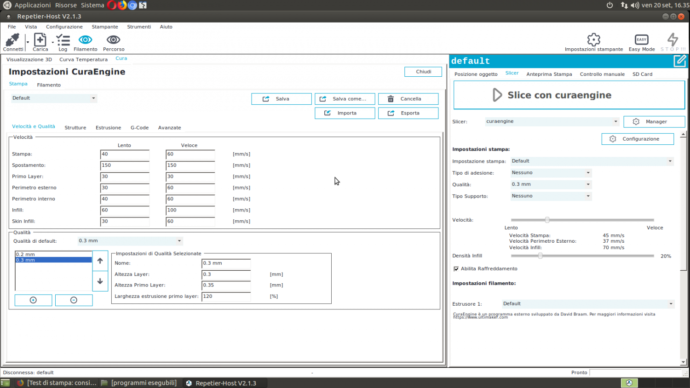Toggle the Log list icon

coord(63,40)
